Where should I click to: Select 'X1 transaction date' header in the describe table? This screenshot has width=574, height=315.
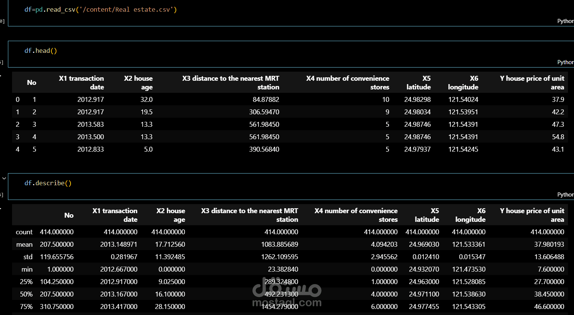pyautogui.click(x=115, y=215)
